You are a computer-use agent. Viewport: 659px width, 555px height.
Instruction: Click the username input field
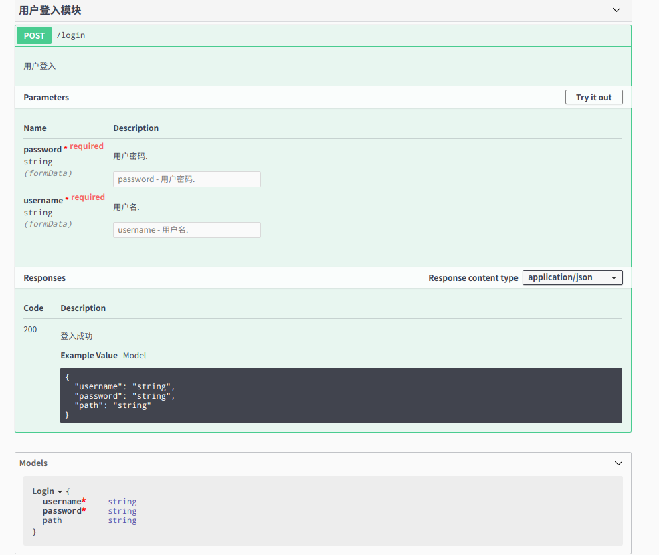[x=187, y=229]
